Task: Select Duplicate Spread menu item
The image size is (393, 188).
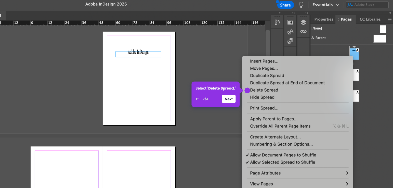Action: 298,76
